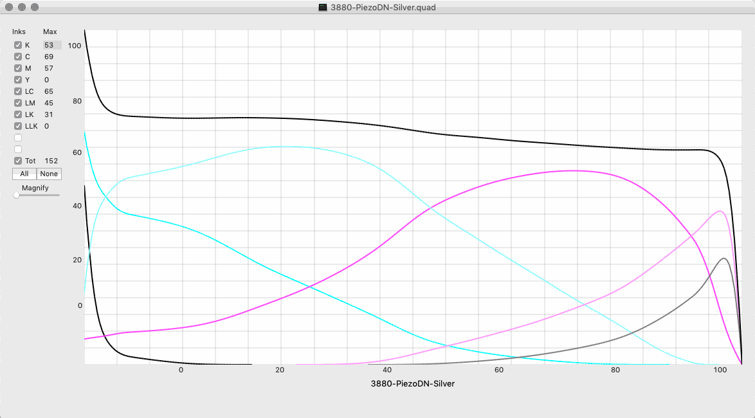The height and width of the screenshot is (418, 755).
Task: Click the LM max value 45
Action: pyautogui.click(x=49, y=103)
